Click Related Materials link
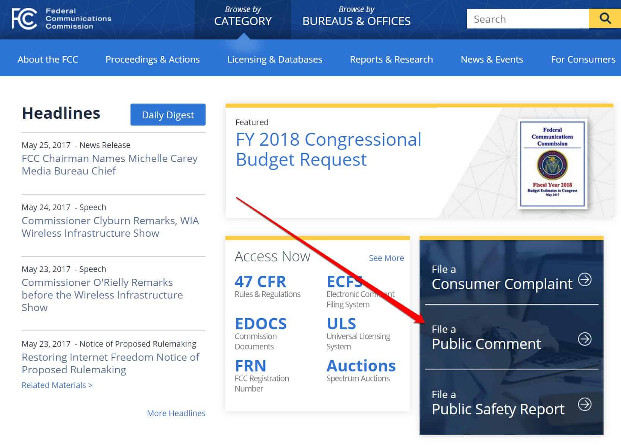Screen dimensions: 621x445 pos(57,385)
